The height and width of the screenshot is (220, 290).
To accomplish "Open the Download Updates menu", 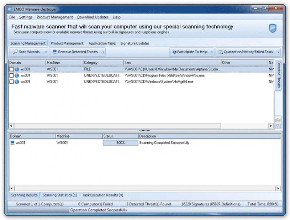I will tap(93, 17).
